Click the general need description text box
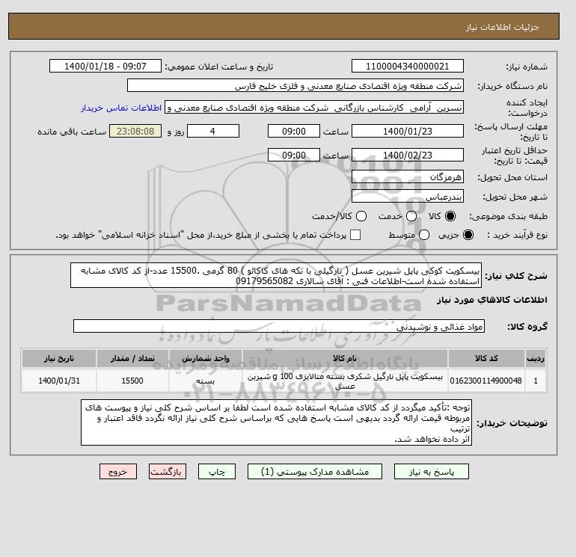Viewport: 576px width, 557px height. click(x=276, y=275)
